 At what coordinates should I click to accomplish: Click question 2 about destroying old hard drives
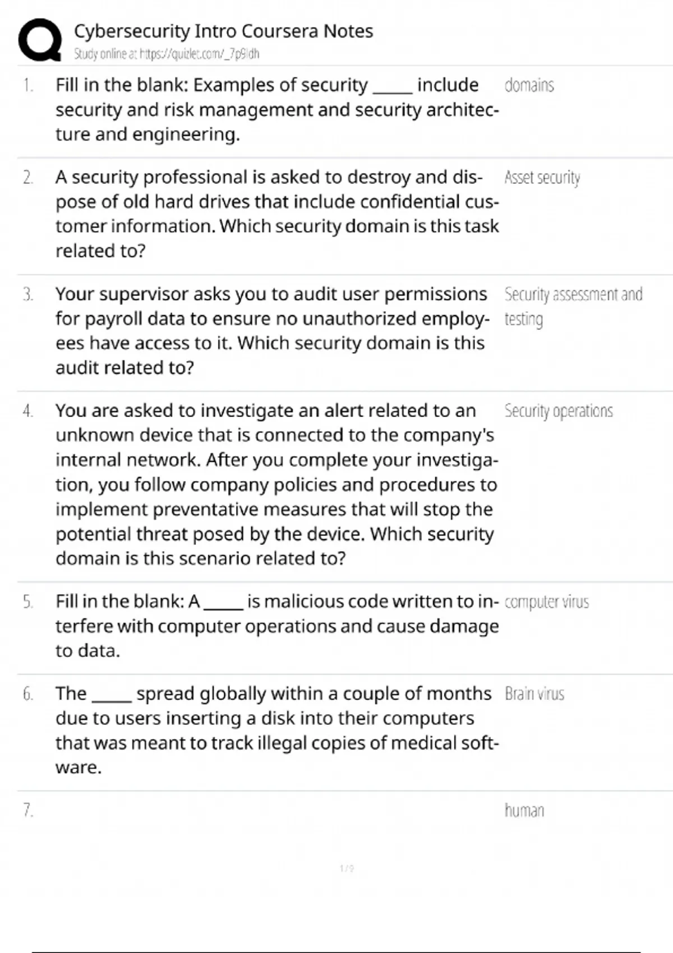pos(277,214)
